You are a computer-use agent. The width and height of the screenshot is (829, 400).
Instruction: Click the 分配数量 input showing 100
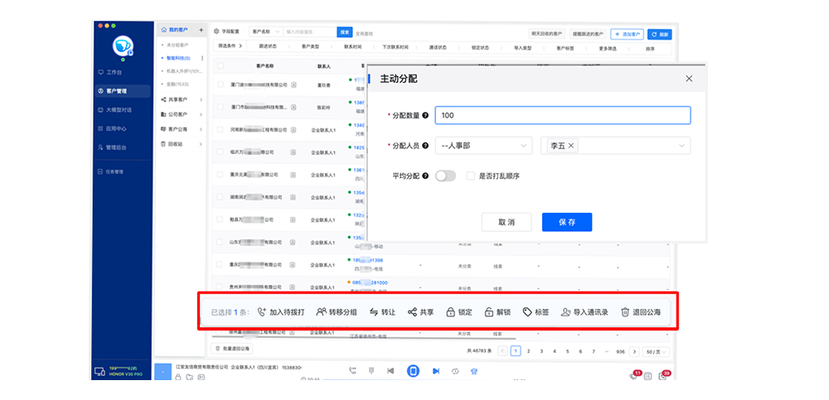click(563, 115)
